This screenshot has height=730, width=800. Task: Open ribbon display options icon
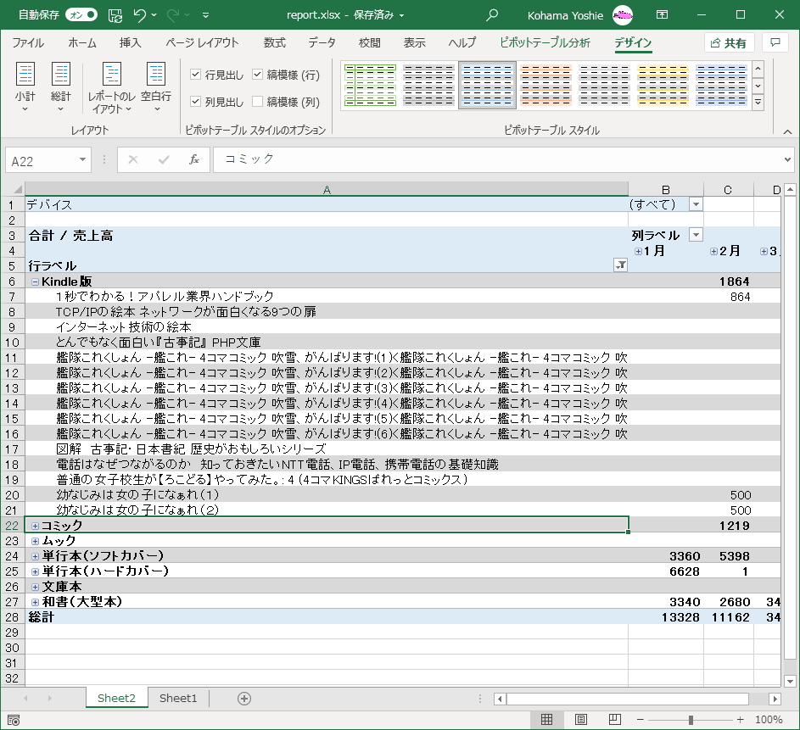662,14
